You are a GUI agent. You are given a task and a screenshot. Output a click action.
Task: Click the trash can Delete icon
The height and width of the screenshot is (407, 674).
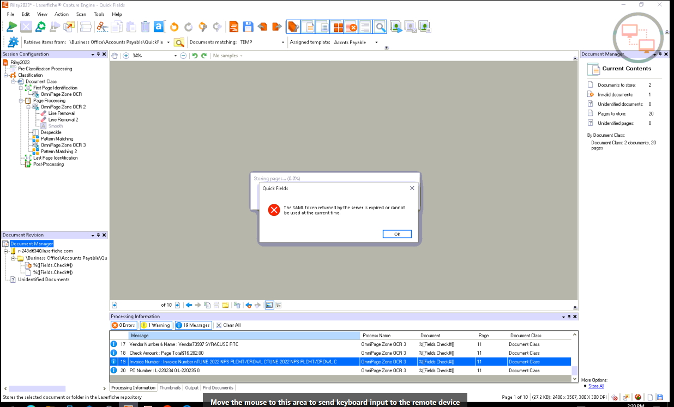145,27
